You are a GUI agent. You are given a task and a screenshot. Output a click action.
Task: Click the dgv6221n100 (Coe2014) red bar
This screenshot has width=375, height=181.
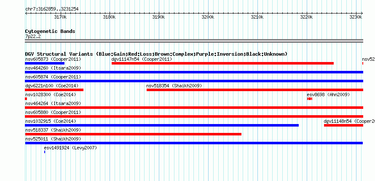(x=54, y=90)
